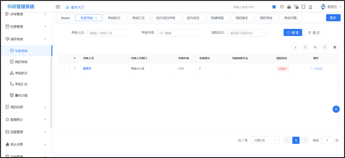Collapse the 绩效考核 sidebar menu
Image resolution: width=345 pixels, height=158 pixels.
click(x=45, y=39)
